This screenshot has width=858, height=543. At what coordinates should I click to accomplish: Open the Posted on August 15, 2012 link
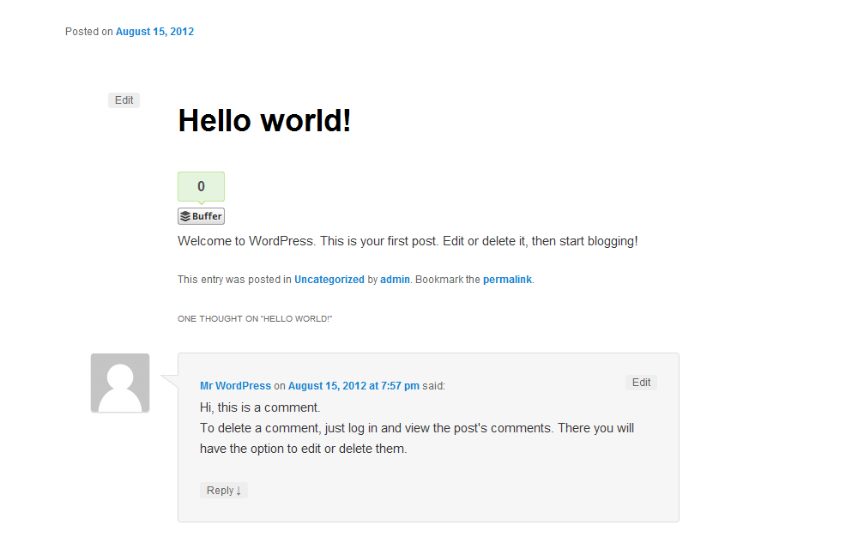[154, 32]
